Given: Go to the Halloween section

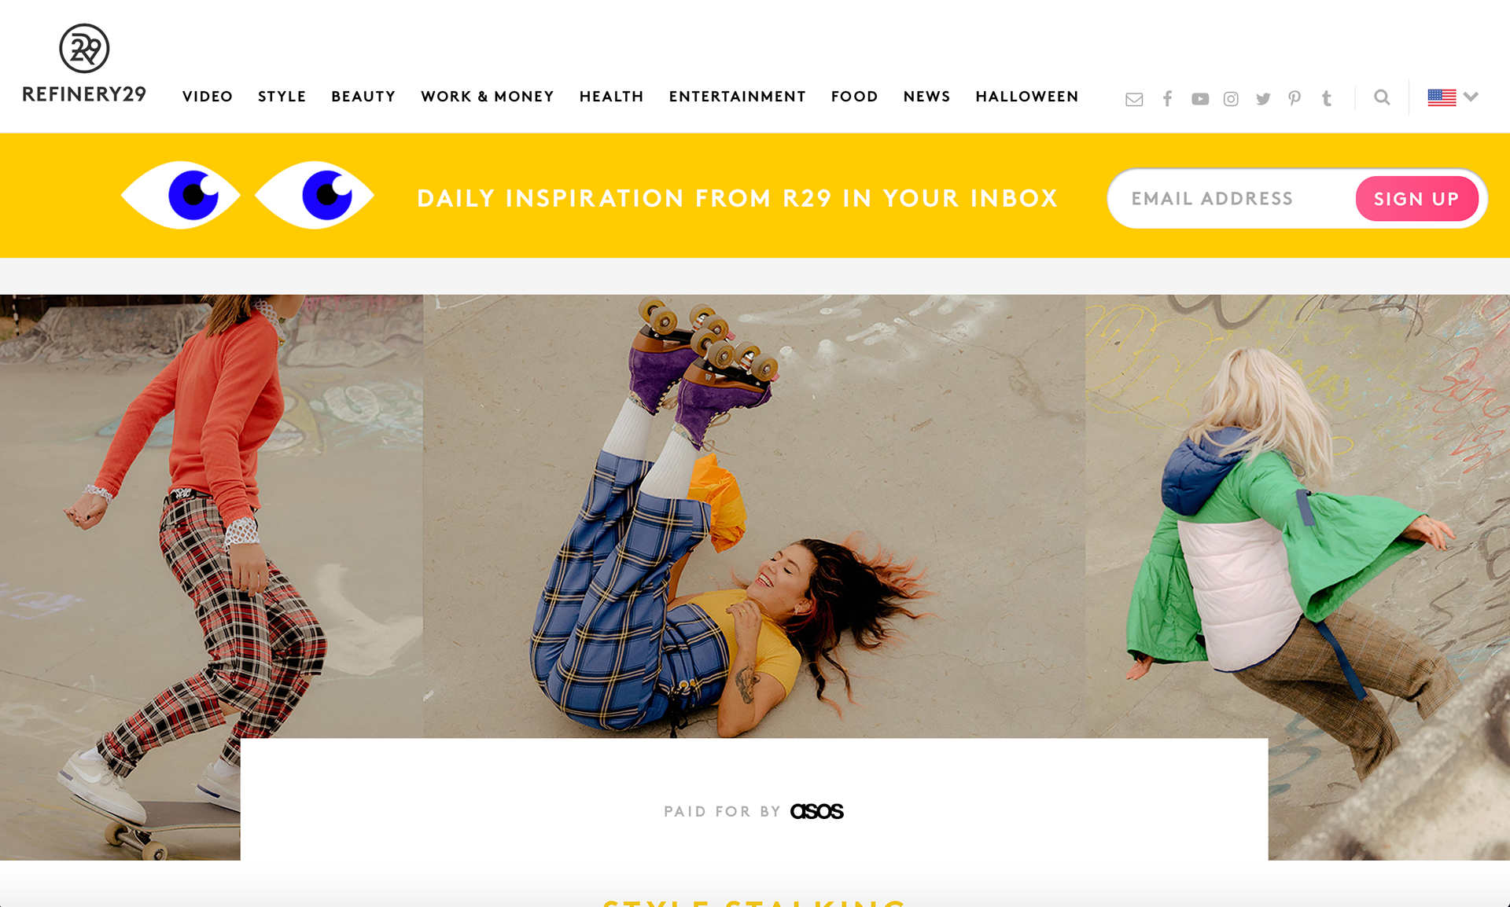Looking at the screenshot, I should 1027,97.
